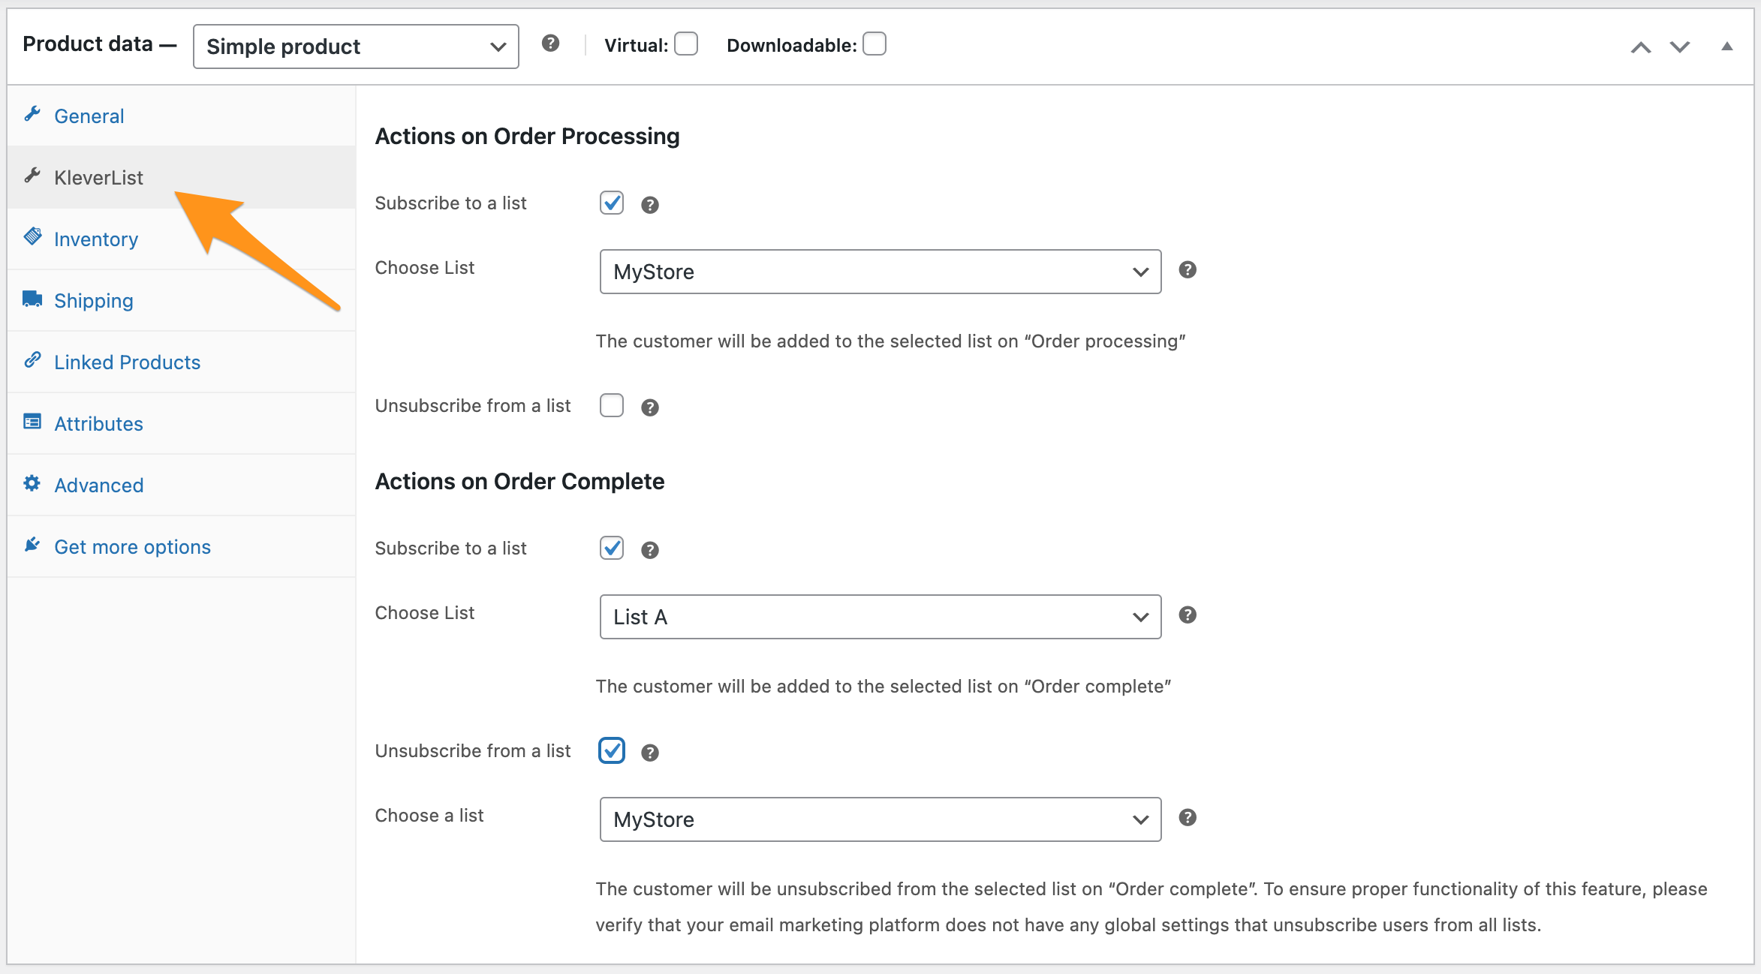Click the gear icon beside Advanced
1761x974 pixels.
pyautogui.click(x=32, y=483)
